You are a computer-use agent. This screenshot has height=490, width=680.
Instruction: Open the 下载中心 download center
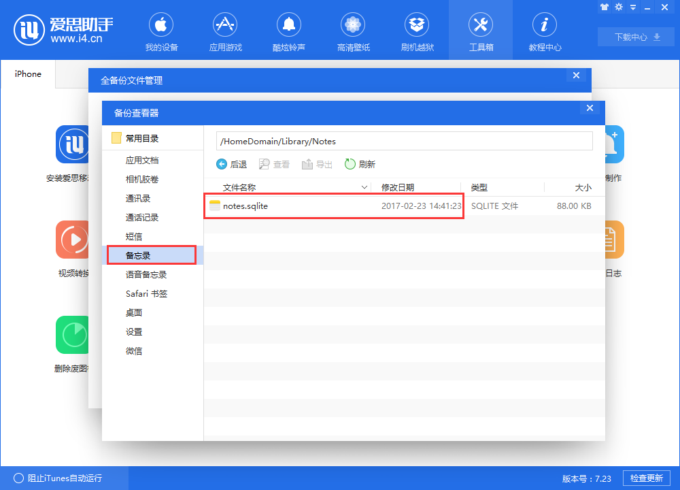(x=635, y=37)
